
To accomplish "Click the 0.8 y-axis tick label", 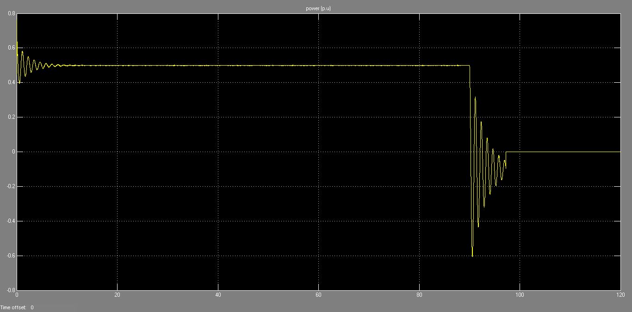I will pyautogui.click(x=11, y=13).
